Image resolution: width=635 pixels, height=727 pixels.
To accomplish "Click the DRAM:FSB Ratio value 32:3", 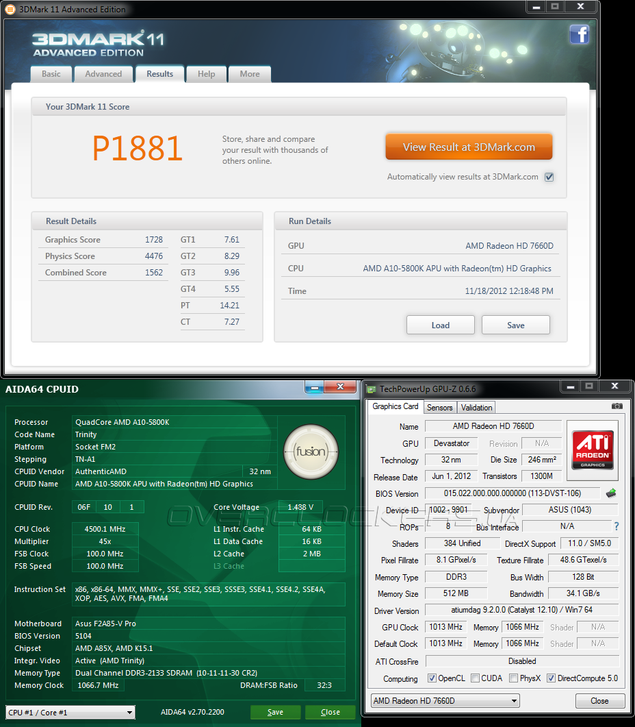I will click(x=324, y=685).
